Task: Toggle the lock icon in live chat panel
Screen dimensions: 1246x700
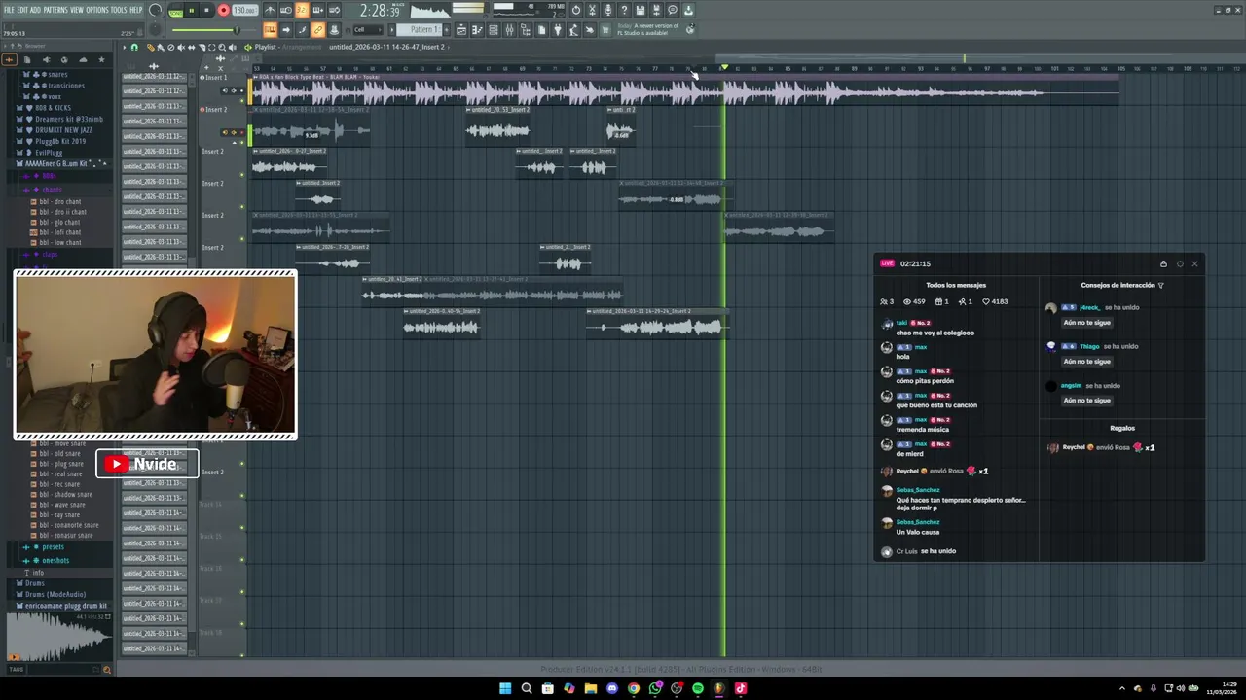Action: pyautogui.click(x=1163, y=263)
